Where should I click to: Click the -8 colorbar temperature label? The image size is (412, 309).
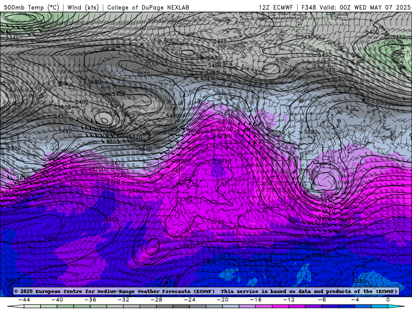(x=321, y=300)
